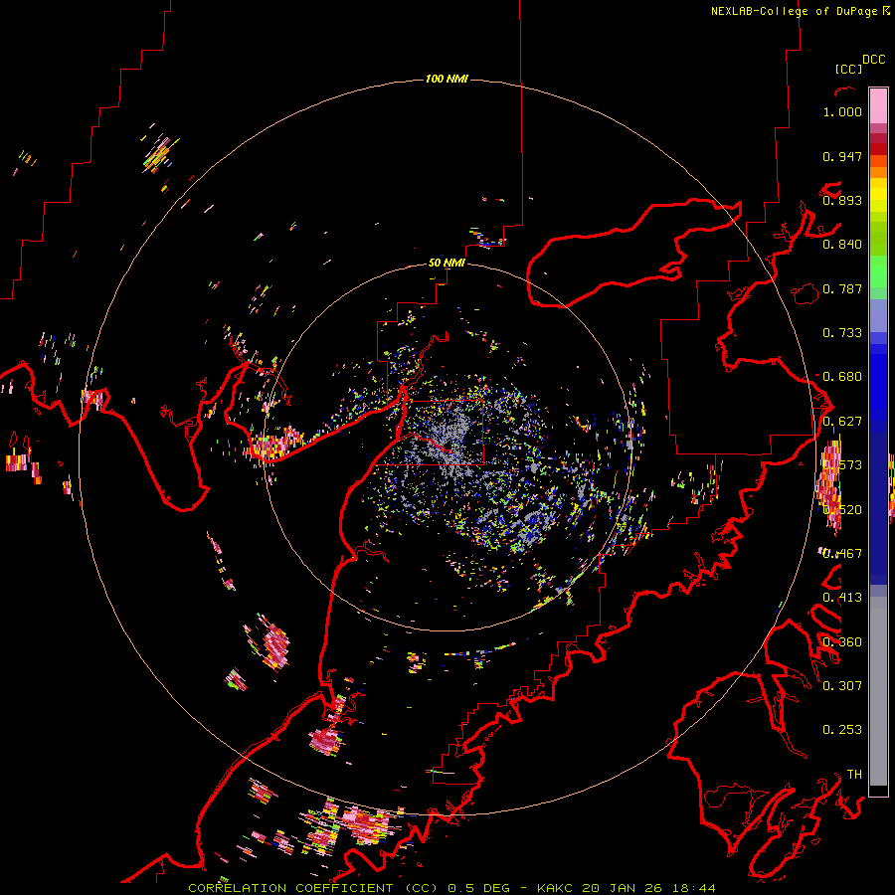Image resolution: width=895 pixels, height=895 pixels.
Task: Click the 0.787 legend value
Action: pyautogui.click(x=842, y=288)
